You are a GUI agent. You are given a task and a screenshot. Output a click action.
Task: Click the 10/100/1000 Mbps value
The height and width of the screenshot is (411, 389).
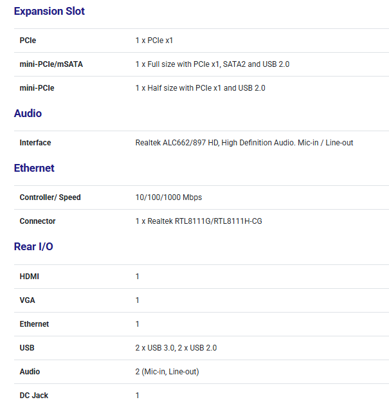(168, 197)
